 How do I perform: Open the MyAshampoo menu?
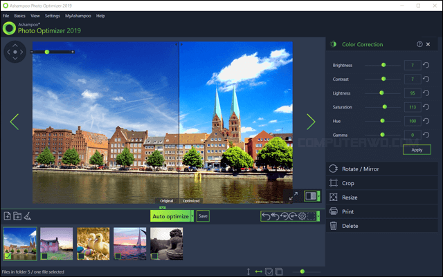click(x=78, y=16)
